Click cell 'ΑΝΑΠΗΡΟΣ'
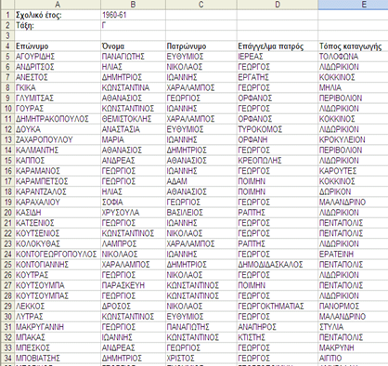The image size is (388, 366). pos(278,327)
